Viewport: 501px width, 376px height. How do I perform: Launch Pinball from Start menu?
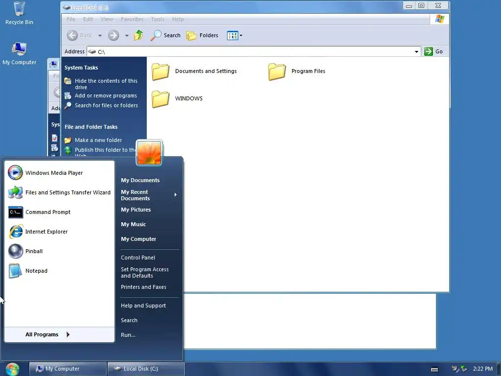click(59, 251)
